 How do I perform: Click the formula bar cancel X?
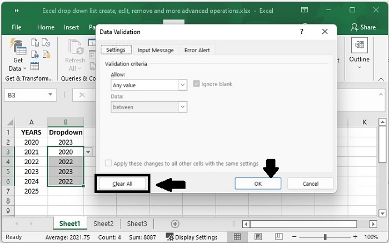tap(82, 95)
